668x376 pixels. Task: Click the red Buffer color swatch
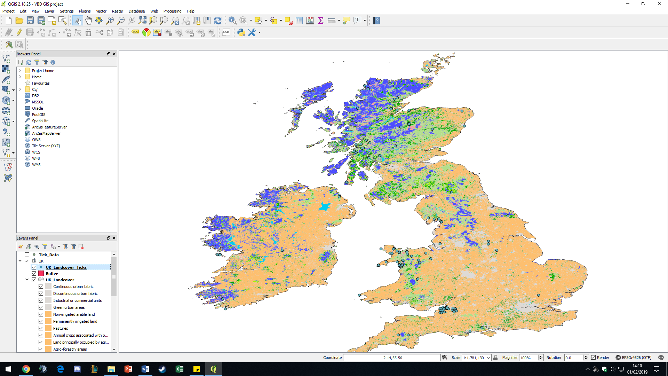[x=41, y=274]
